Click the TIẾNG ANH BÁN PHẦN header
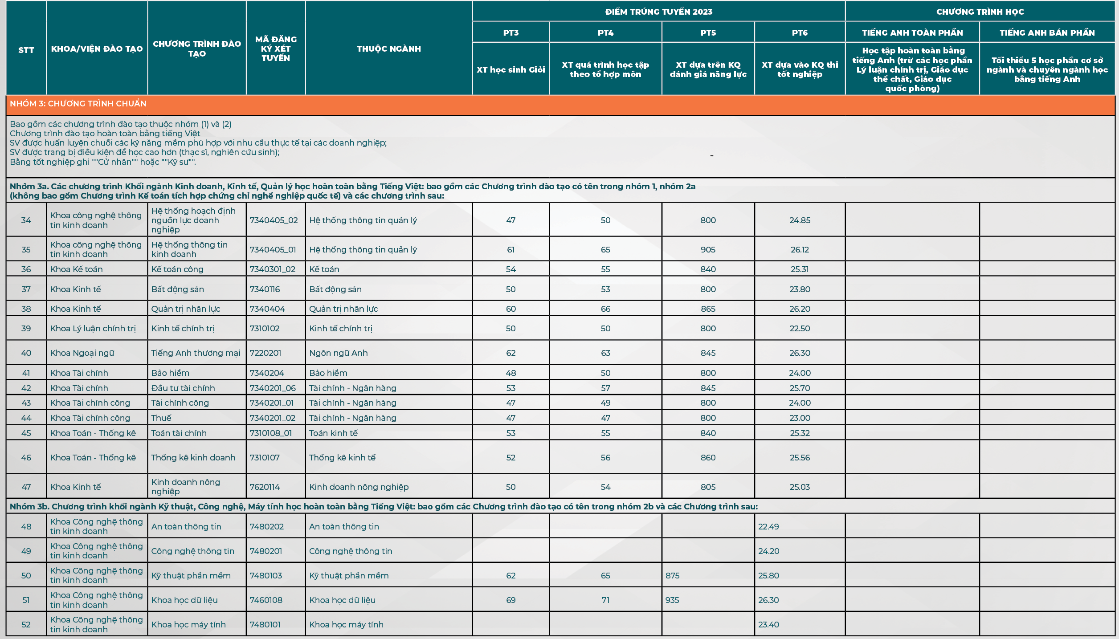The height and width of the screenshot is (639, 1119). pyautogui.click(x=1047, y=33)
